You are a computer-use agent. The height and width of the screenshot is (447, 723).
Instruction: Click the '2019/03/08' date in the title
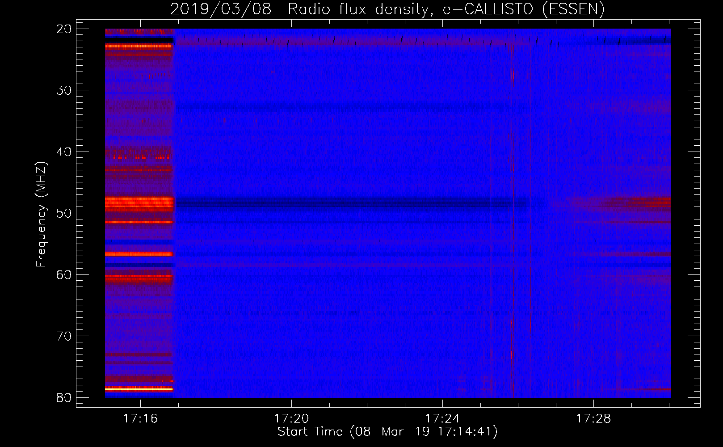tap(221, 9)
